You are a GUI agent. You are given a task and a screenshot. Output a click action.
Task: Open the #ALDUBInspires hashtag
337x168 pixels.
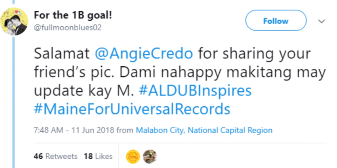pos(195,90)
